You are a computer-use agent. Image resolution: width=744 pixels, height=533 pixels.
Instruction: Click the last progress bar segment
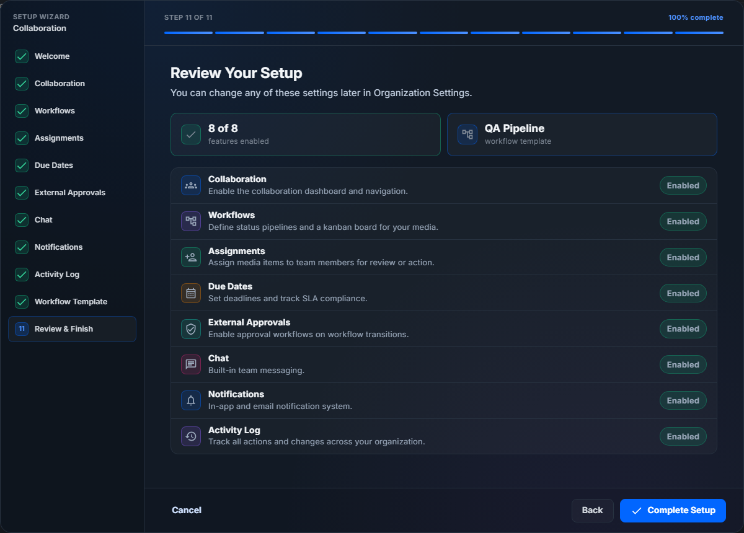[x=699, y=33]
